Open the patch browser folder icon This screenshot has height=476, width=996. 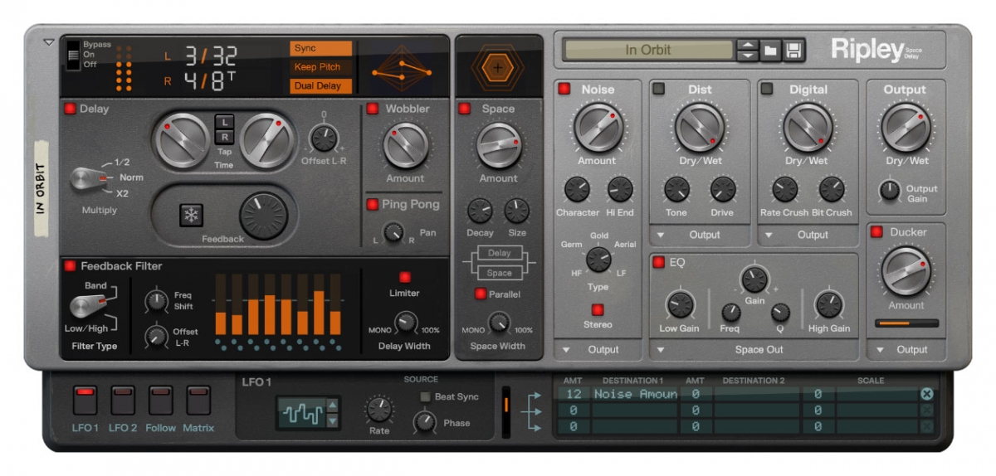click(771, 50)
